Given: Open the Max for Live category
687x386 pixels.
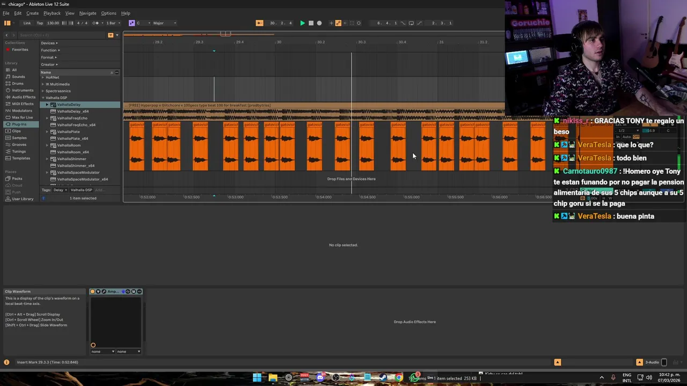Looking at the screenshot, I should pos(22,117).
